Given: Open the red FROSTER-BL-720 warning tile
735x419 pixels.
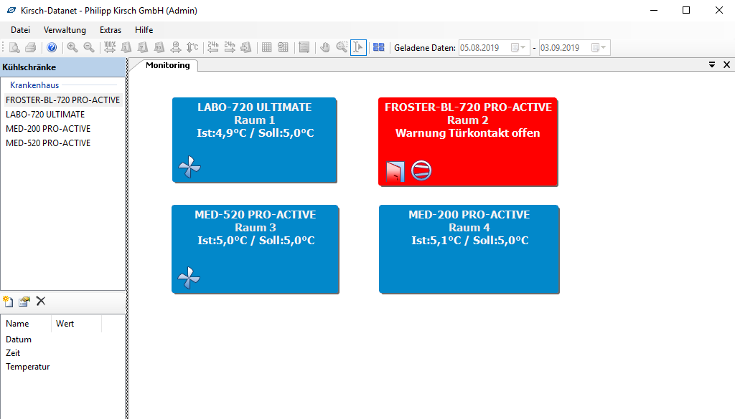Looking at the screenshot, I should coord(468,142).
